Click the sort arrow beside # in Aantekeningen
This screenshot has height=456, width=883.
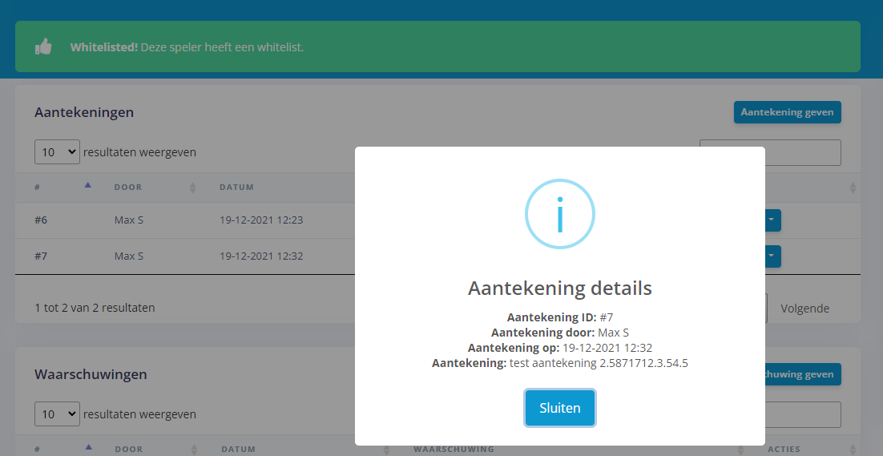88,186
